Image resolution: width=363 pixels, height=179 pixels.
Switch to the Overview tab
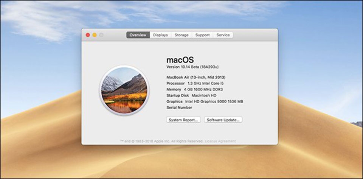click(138, 35)
